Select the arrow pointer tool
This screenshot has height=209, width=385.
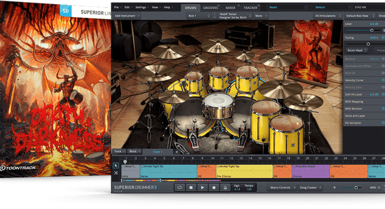pyautogui.click(x=116, y=166)
